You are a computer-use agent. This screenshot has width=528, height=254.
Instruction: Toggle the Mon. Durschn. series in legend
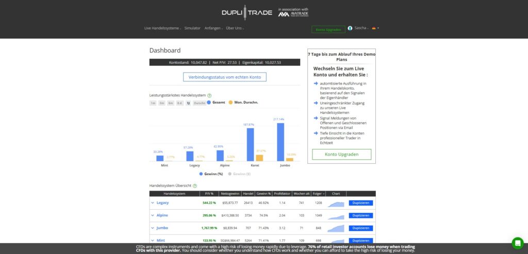click(x=243, y=103)
